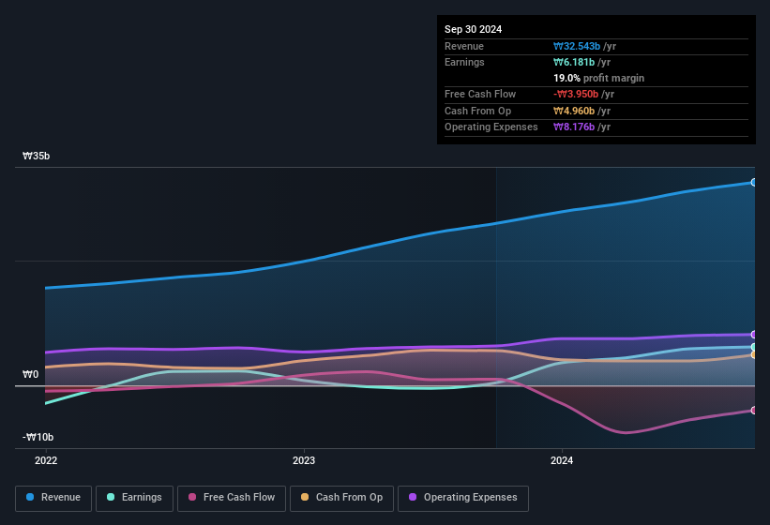
Task: Click the ₩35b y-axis label
Action: pos(36,156)
